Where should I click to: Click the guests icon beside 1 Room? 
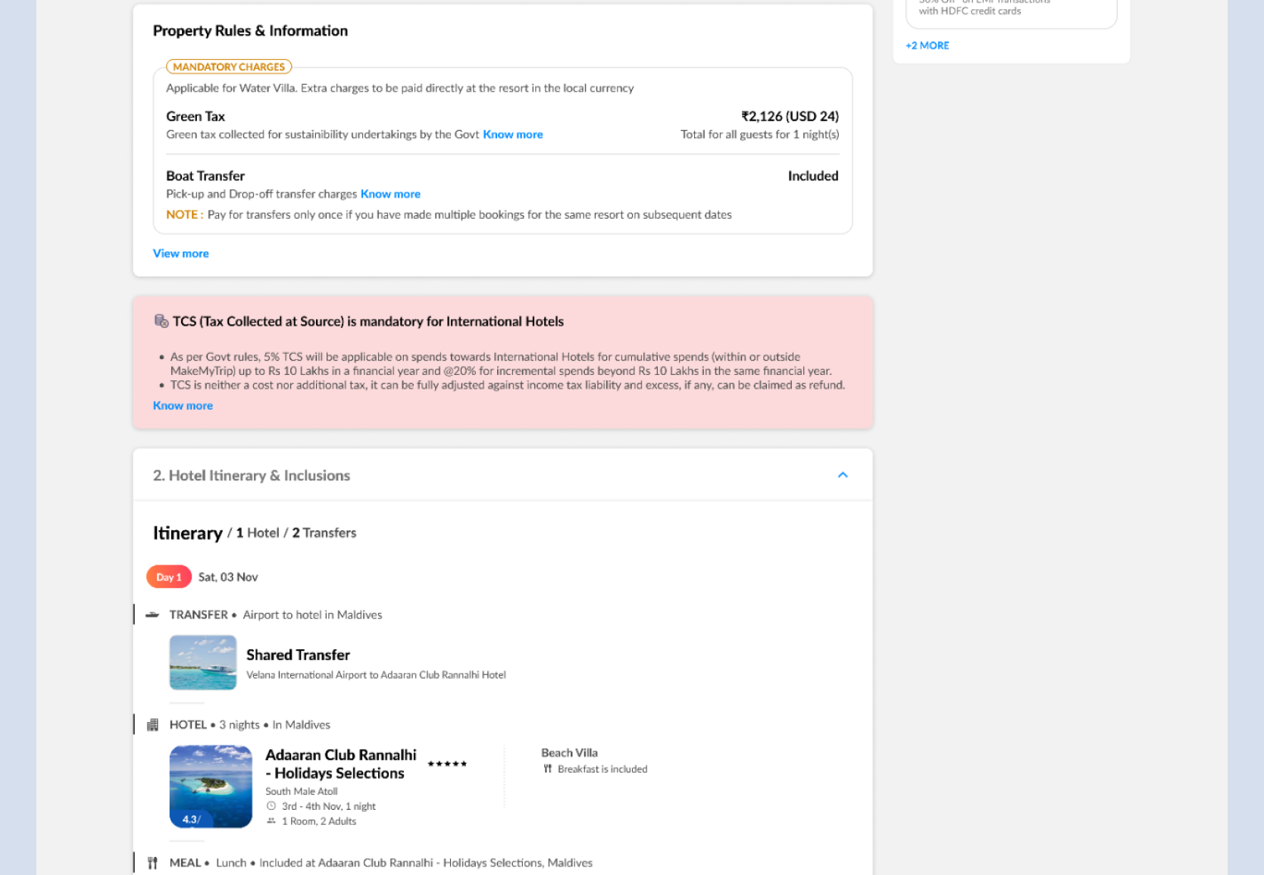(271, 821)
